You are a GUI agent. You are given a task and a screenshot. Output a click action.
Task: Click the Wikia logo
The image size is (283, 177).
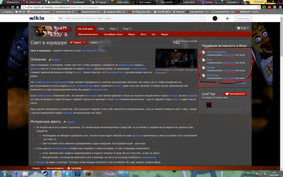pyautogui.click(x=37, y=18)
